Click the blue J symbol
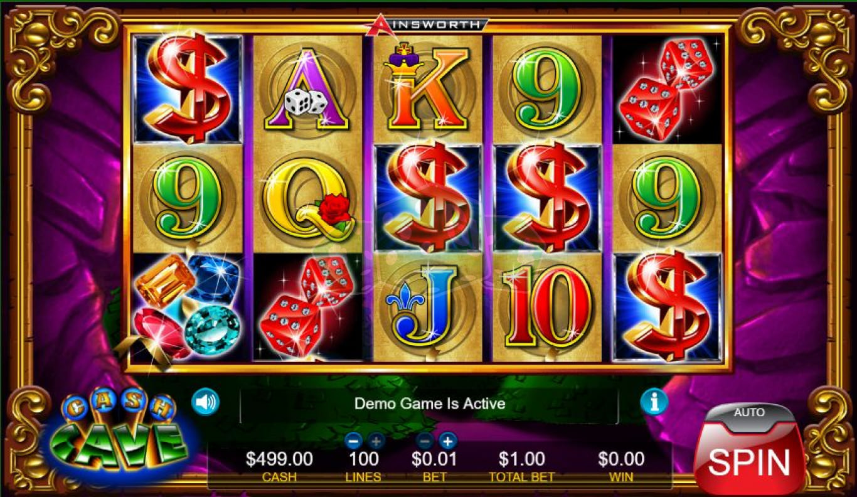Image resolution: width=857 pixels, height=497 pixels. pos(428,308)
